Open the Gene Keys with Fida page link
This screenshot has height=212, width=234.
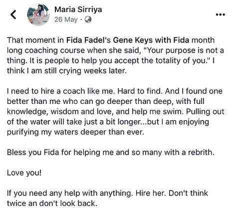tap(151, 40)
